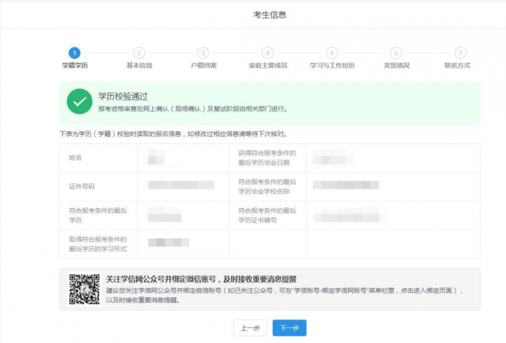Click the 符合报考条件的最后学历 label cell
The image size is (506, 343).
tap(98, 216)
